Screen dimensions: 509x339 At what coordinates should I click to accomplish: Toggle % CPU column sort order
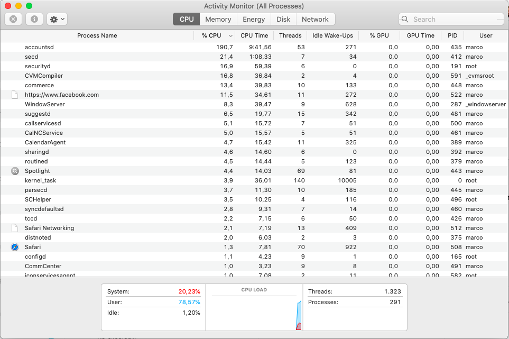214,36
